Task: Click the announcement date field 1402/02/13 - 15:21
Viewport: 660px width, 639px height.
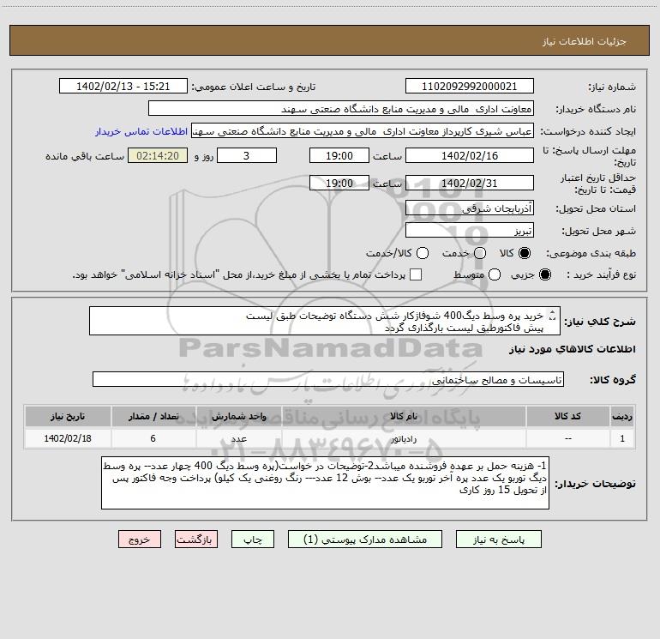Action: tap(123, 87)
